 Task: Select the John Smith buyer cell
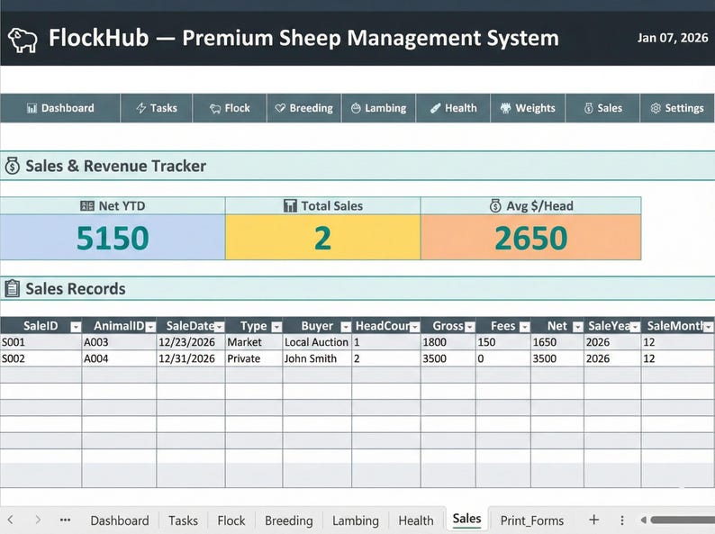[x=317, y=358]
